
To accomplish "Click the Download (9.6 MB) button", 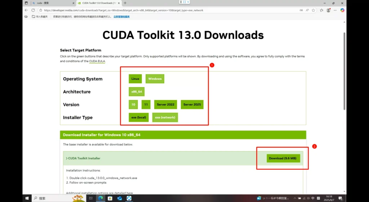I will click(283, 158).
